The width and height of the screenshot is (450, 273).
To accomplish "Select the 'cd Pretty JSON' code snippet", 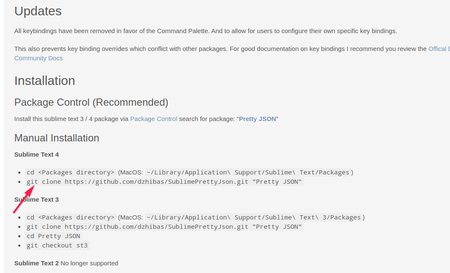I will (54, 236).
